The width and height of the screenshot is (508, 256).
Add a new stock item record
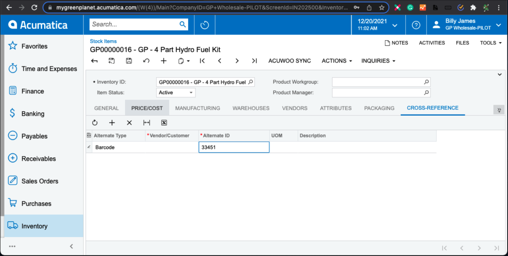coord(164,61)
